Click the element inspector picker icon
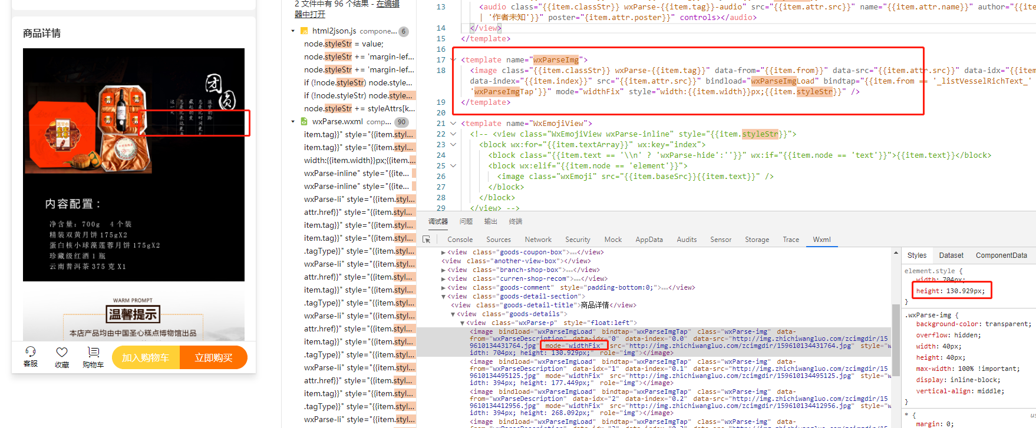The width and height of the screenshot is (1036, 428). (426, 240)
